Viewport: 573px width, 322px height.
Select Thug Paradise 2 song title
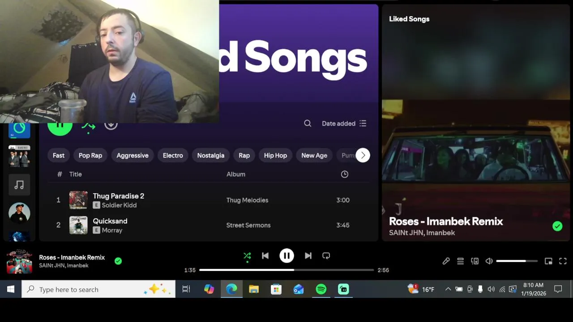tap(118, 196)
